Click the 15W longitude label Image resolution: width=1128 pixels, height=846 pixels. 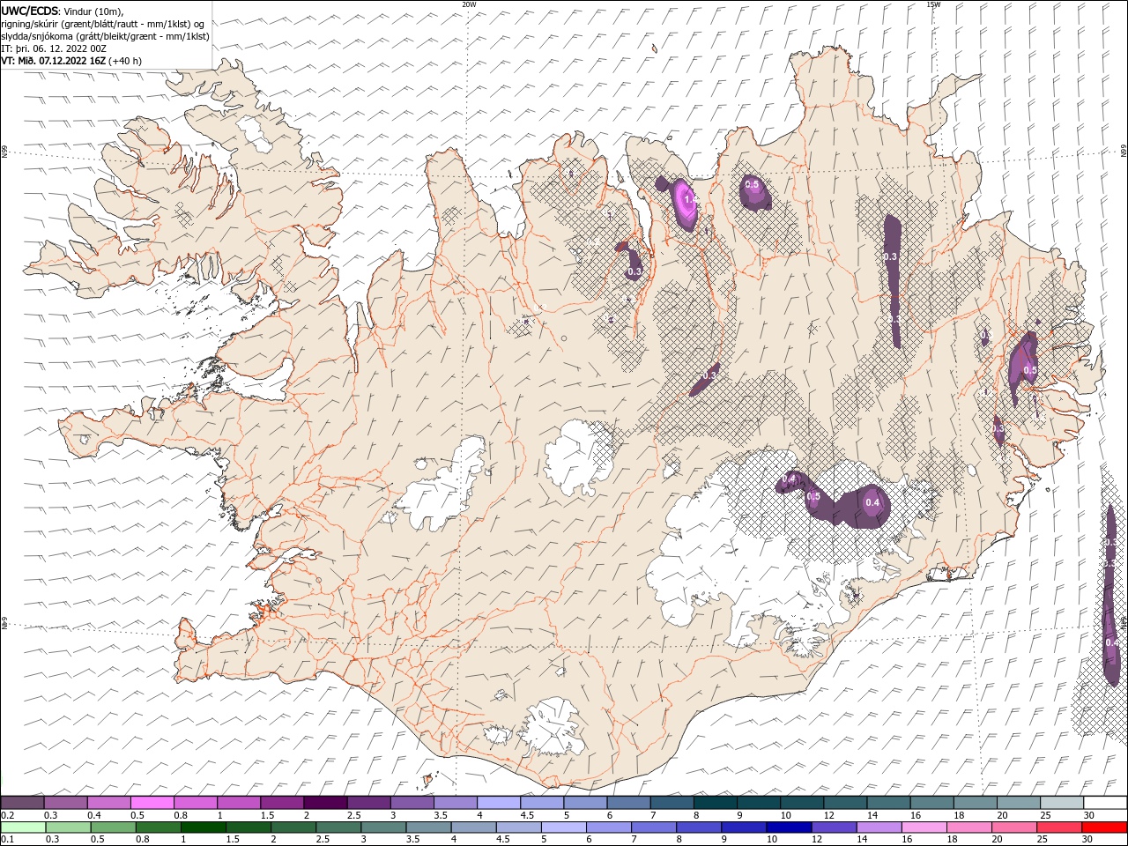click(x=932, y=4)
